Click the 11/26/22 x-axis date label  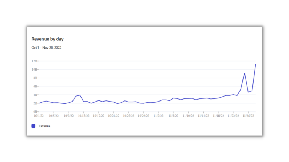click(x=248, y=116)
